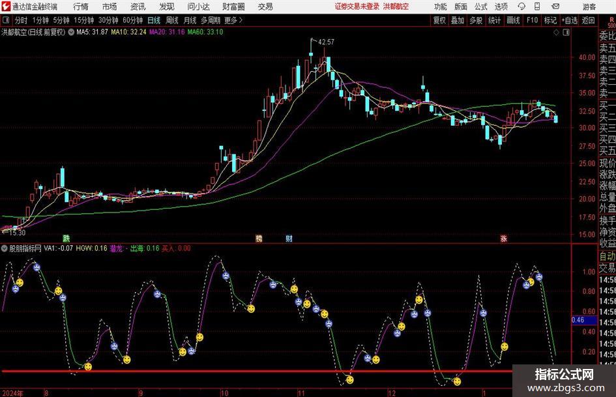Switch to 30分钟 period tab
The width and height of the screenshot is (616, 397).
pyautogui.click(x=108, y=20)
